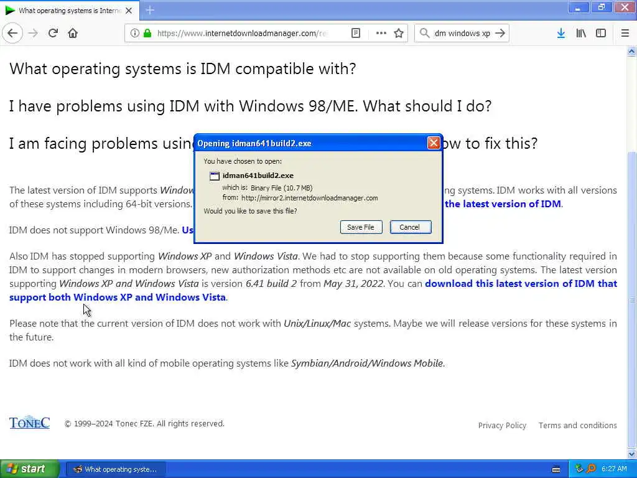Expand 'What operating systems is IDM compatible with?'

(183, 68)
